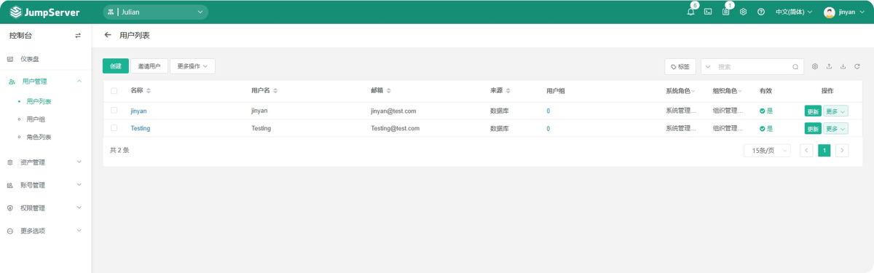
Task: Click the 邀请用户 button
Action: [149, 66]
